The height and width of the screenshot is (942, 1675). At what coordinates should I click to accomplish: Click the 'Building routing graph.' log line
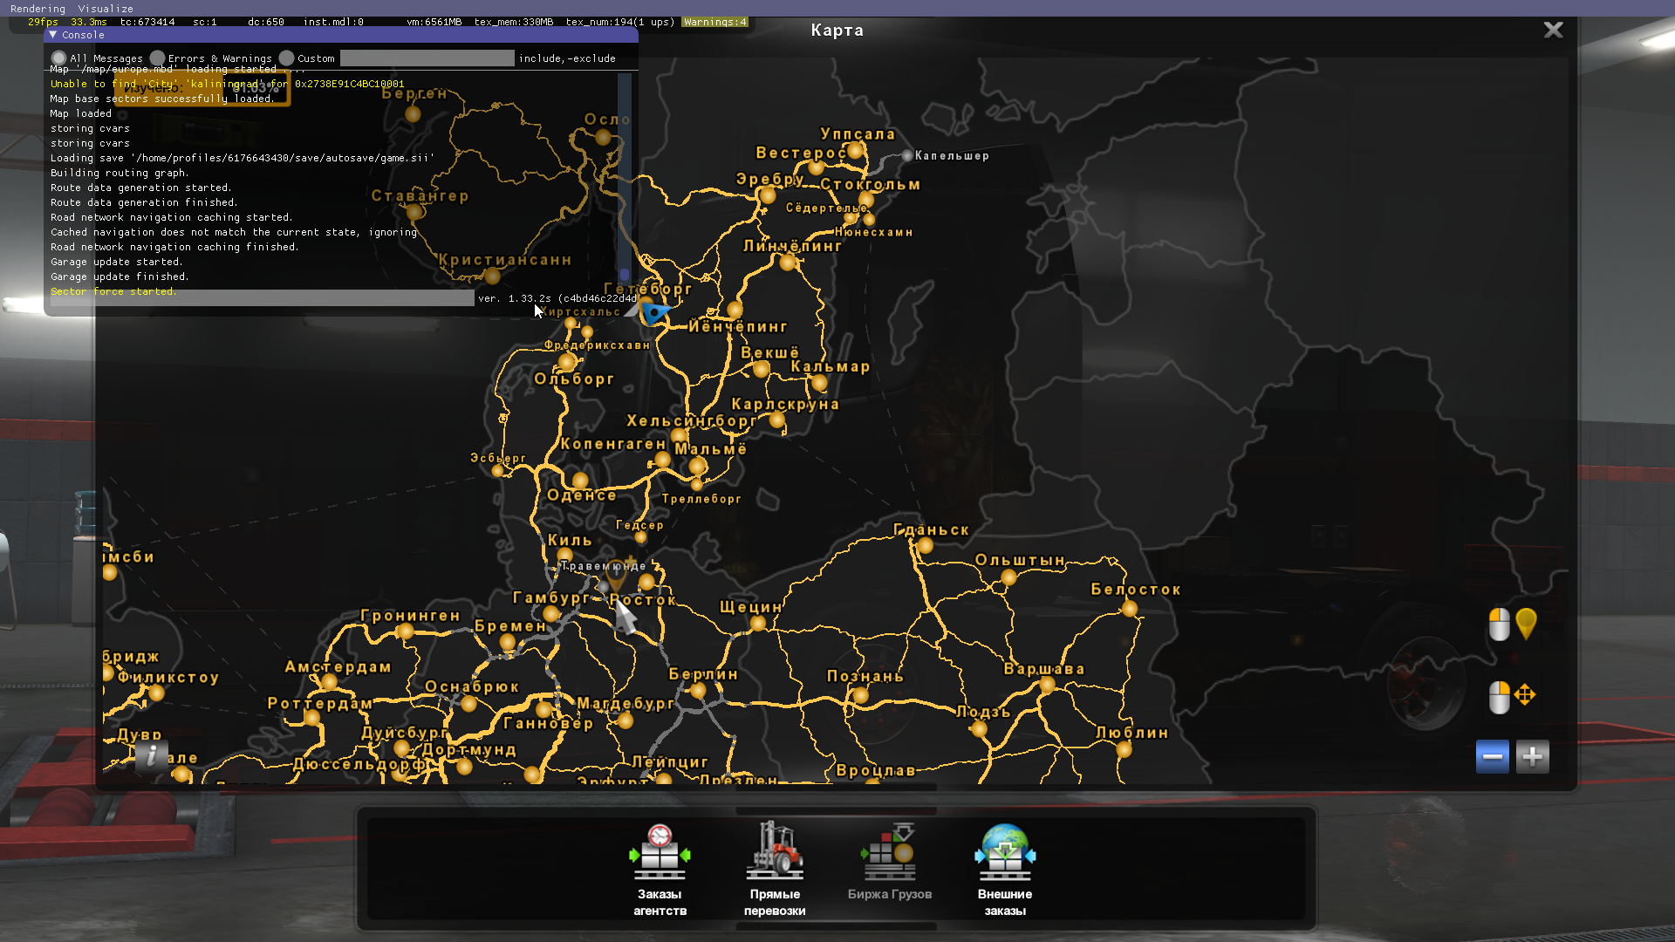point(120,173)
